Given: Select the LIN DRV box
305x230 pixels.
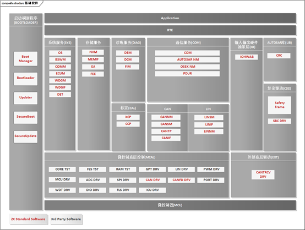Looking at the screenshot, I should pos(182,169).
